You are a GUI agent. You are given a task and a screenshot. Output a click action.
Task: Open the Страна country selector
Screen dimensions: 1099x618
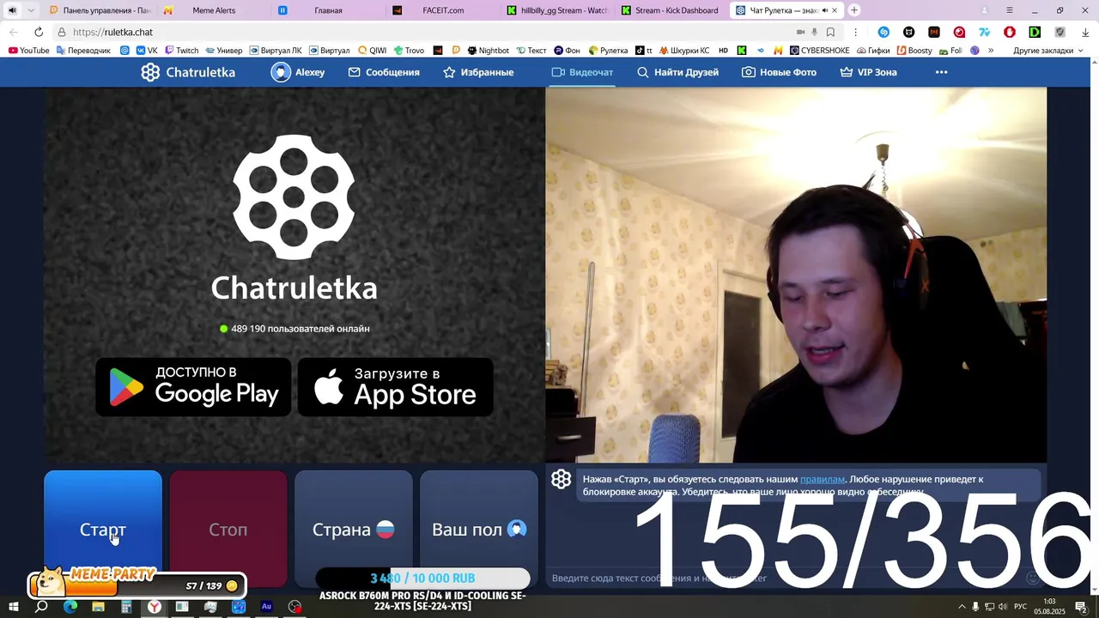coord(354,529)
